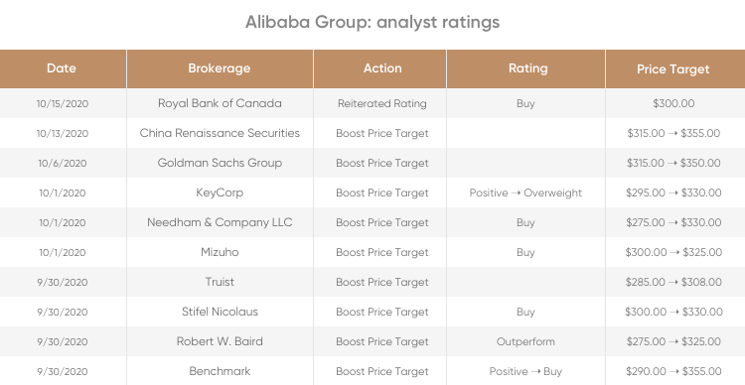Select the $315.00 → $355.00 price target

click(x=673, y=133)
